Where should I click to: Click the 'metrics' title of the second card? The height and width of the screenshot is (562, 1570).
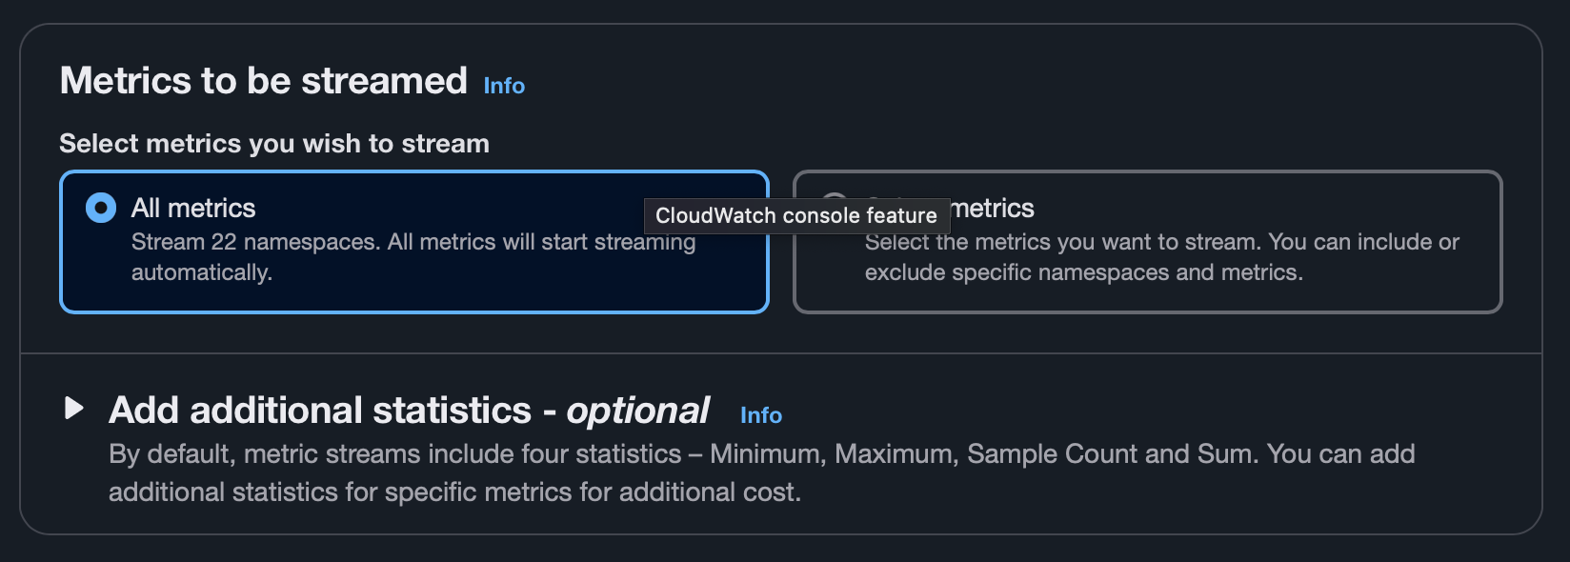coord(993,208)
